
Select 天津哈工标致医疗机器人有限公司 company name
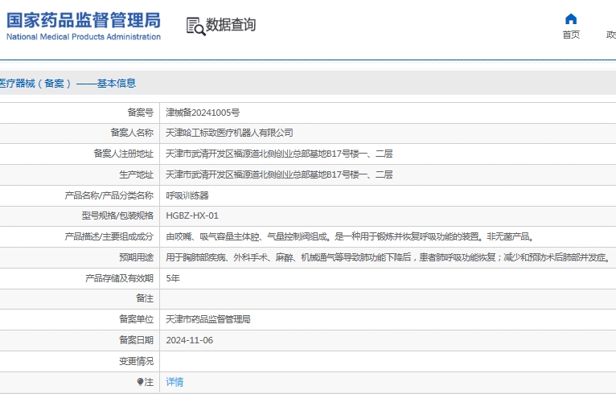pos(229,133)
